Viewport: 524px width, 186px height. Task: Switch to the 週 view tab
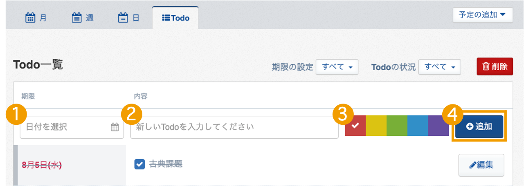[83, 18]
